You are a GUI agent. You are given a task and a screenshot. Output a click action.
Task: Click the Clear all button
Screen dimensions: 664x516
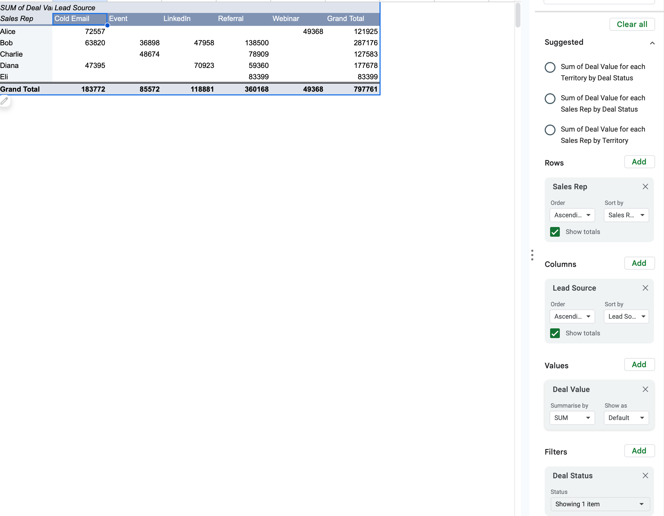point(632,24)
